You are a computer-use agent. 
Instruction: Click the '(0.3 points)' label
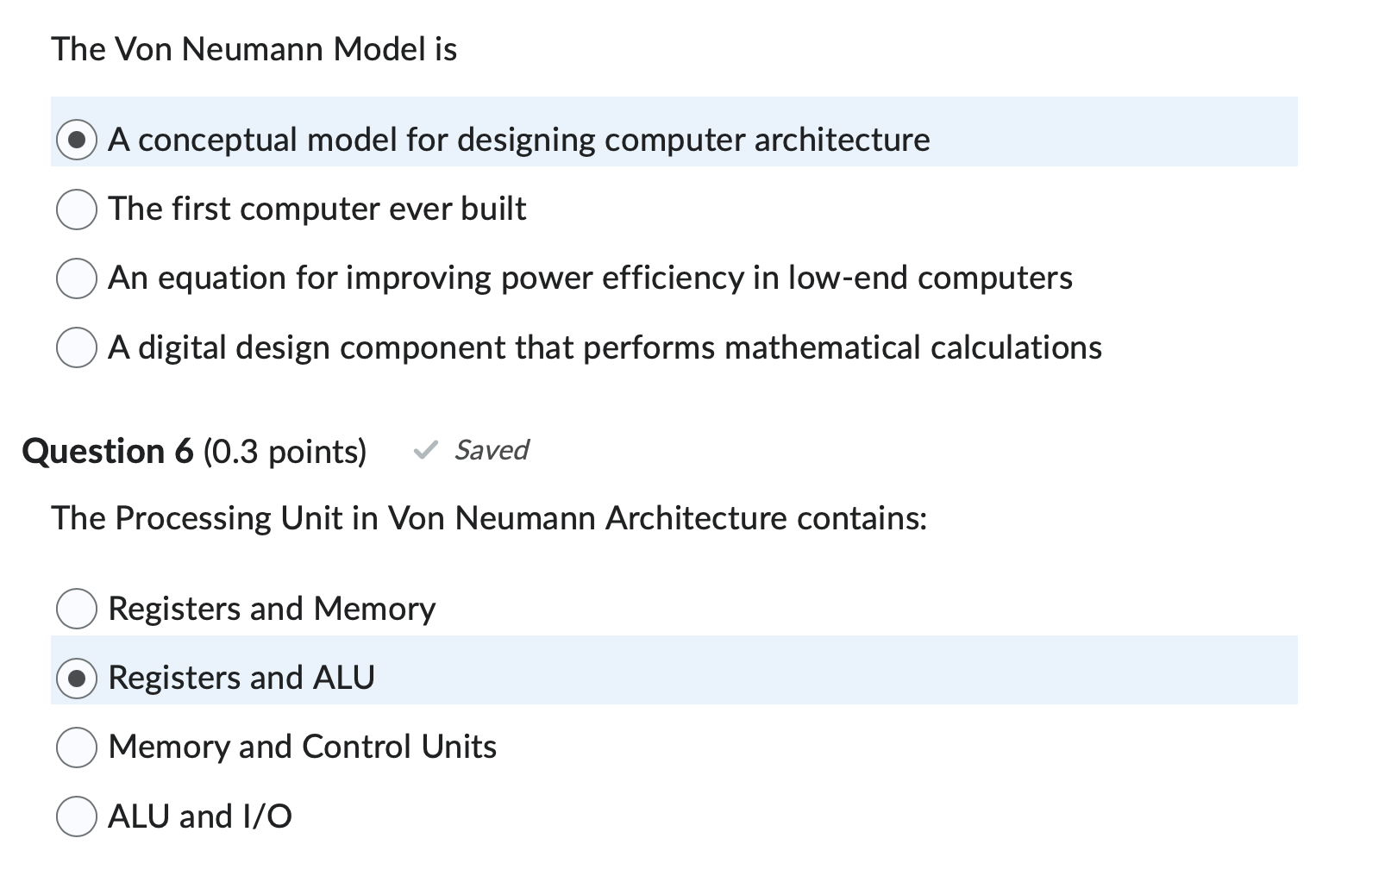pos(285,451)
